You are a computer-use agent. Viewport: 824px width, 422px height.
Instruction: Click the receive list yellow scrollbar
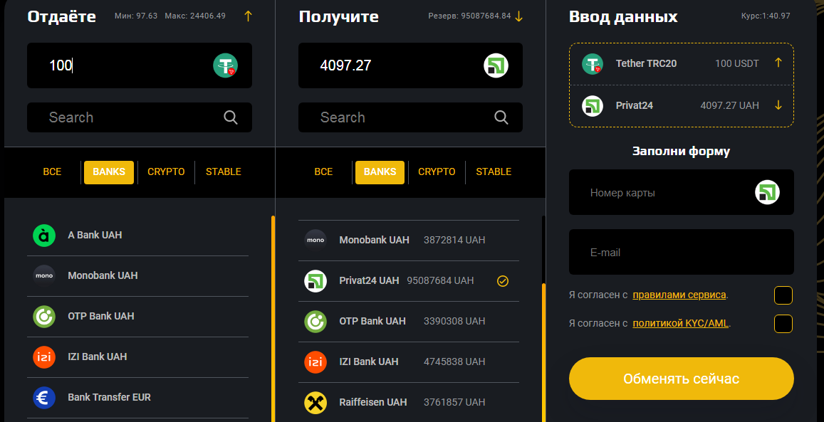point(544,353)
